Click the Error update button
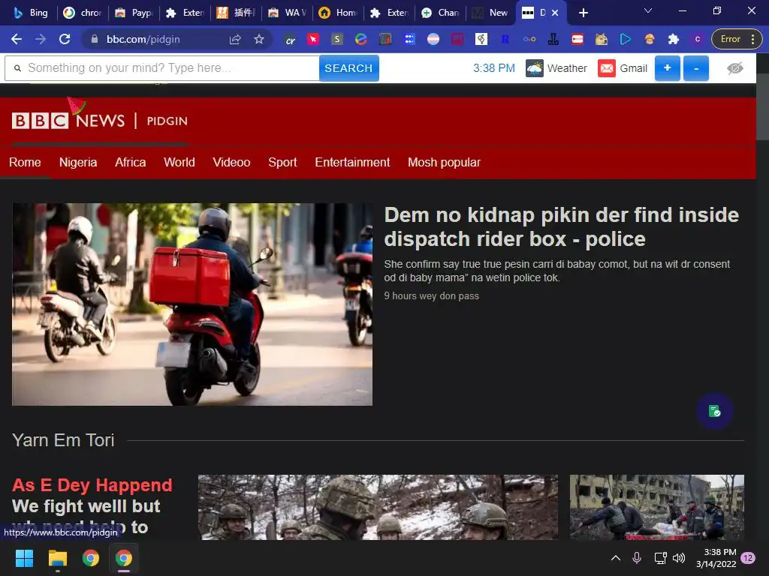Viewport: 769px width, 576px height. (x=730, y=39)
